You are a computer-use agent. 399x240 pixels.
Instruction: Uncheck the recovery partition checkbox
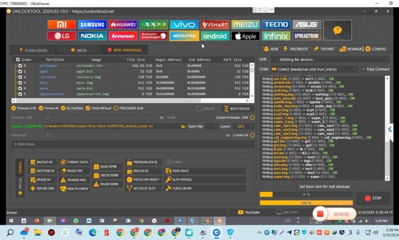tap(20, 77)
